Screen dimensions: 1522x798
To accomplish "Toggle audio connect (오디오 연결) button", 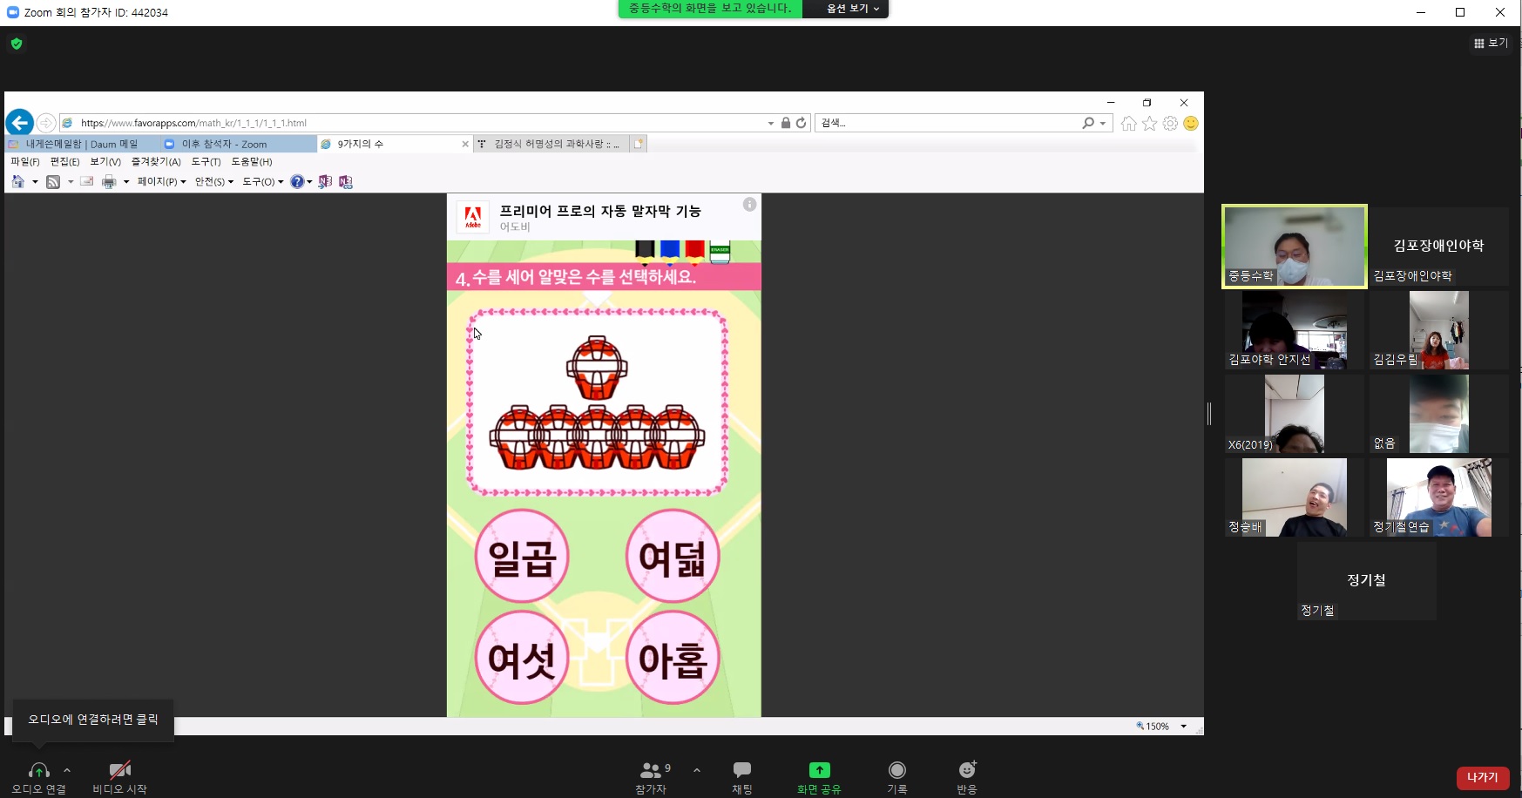I will coord(38,777).
